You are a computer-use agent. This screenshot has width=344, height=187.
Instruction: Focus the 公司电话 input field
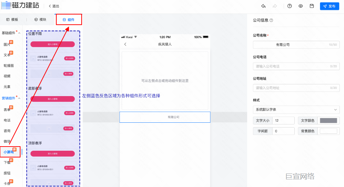[x=296, y=66]
